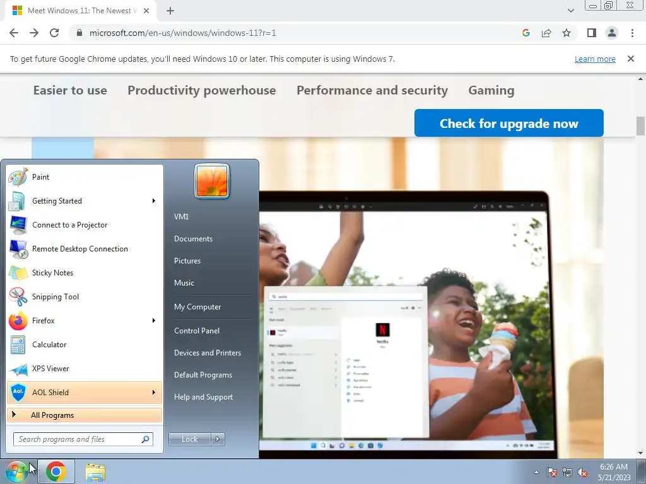Go back in Chrome
646x484 pixels.
[14, 33]
